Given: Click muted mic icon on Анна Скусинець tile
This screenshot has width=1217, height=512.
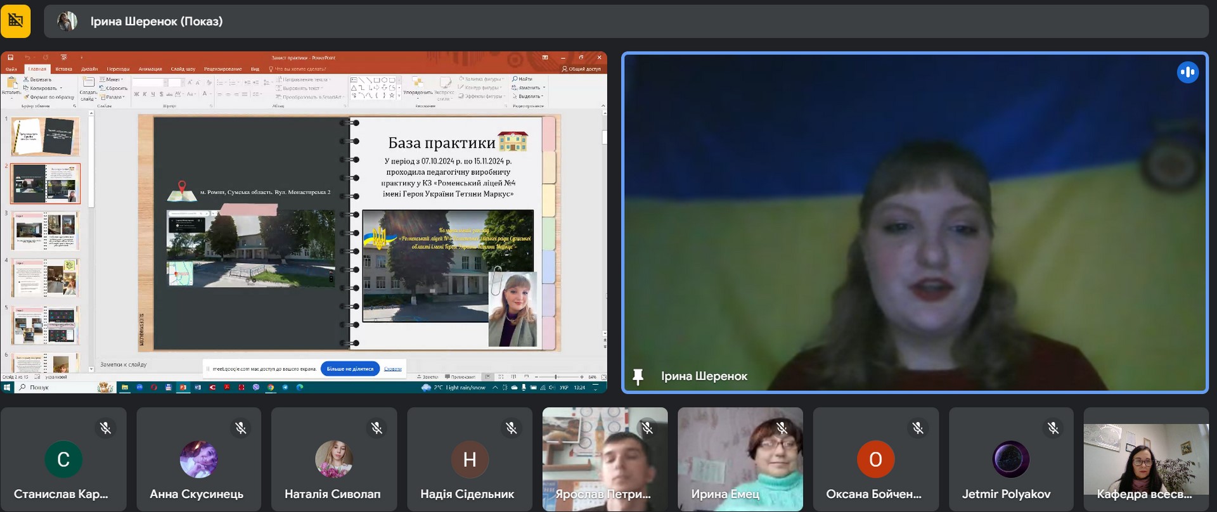Looking at the screenshot, I should (x=241, y=428).
